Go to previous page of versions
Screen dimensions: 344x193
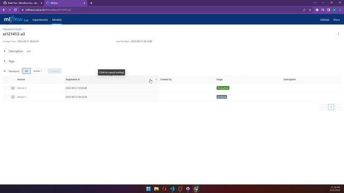point(324,107)
